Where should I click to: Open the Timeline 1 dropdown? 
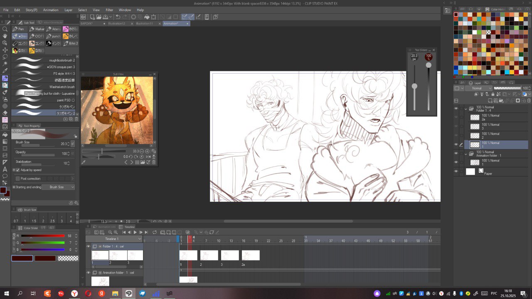(114, 239)
